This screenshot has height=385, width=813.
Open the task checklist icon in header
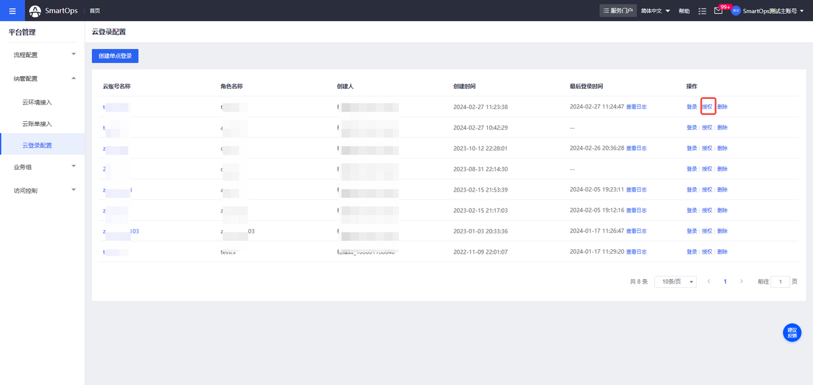[702, 11]
